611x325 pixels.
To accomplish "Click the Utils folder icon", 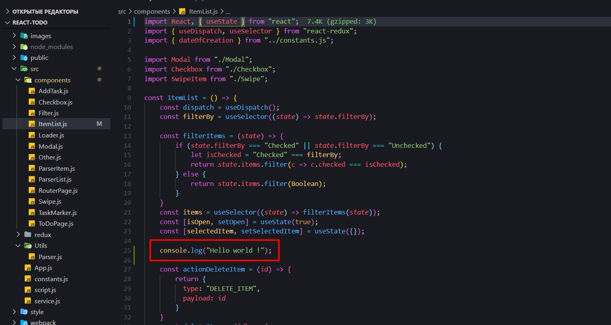I will click(x=28, y=246).
